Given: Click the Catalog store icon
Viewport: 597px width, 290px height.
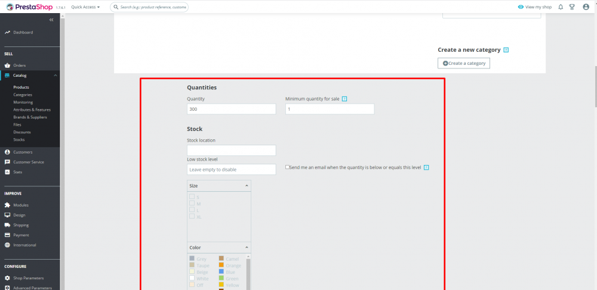Looking at the screenshot, I should [x=7, y=75].
